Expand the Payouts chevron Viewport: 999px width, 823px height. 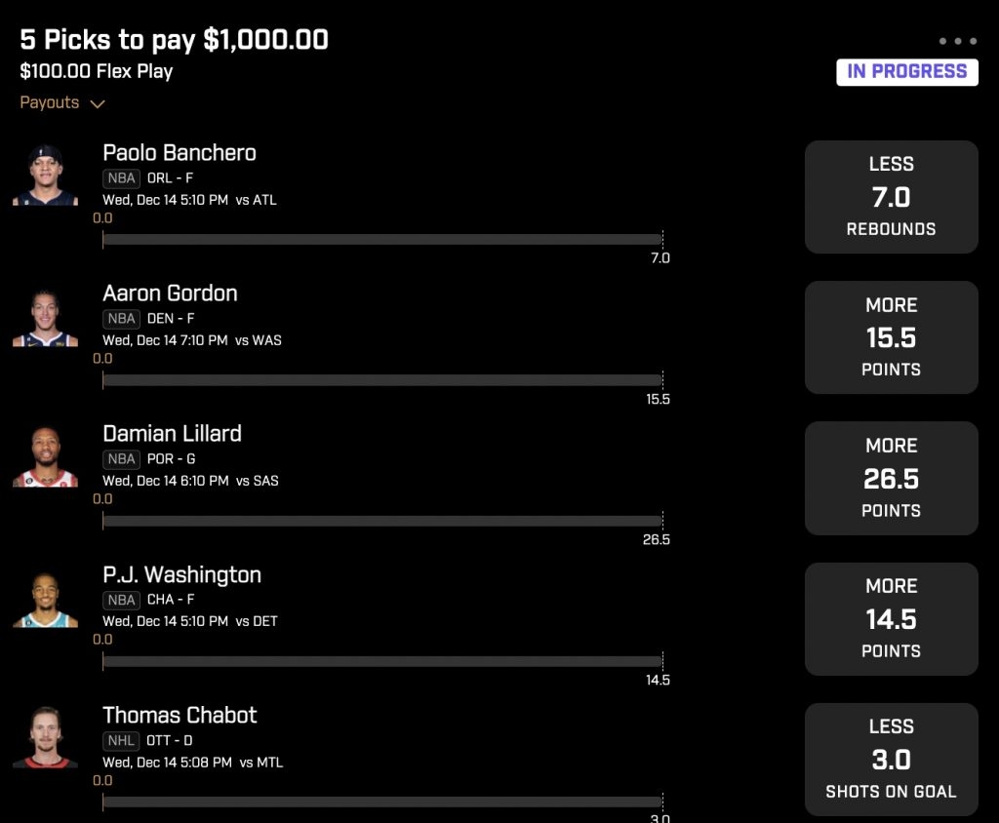97,103
